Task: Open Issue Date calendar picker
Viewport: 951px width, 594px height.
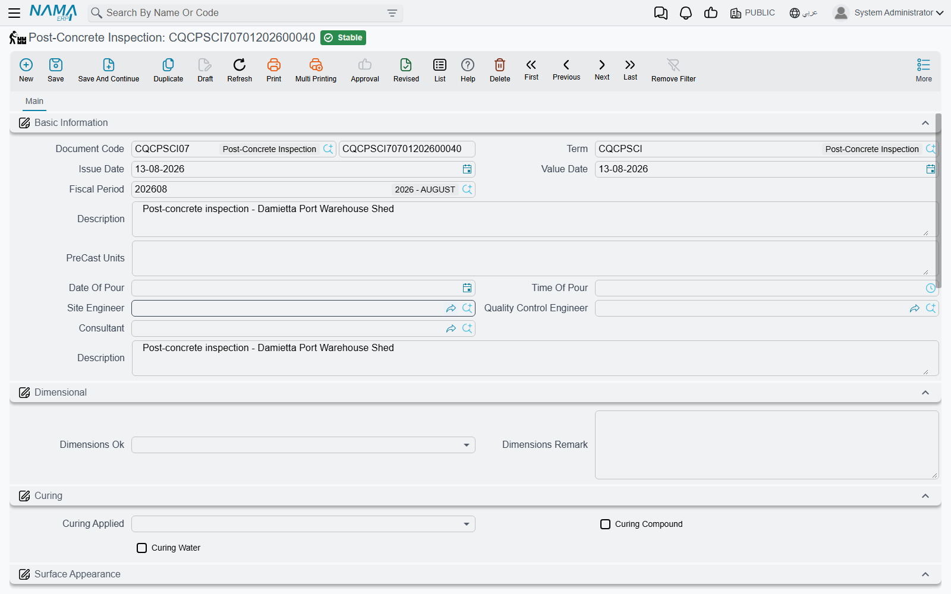Action: 467,169
